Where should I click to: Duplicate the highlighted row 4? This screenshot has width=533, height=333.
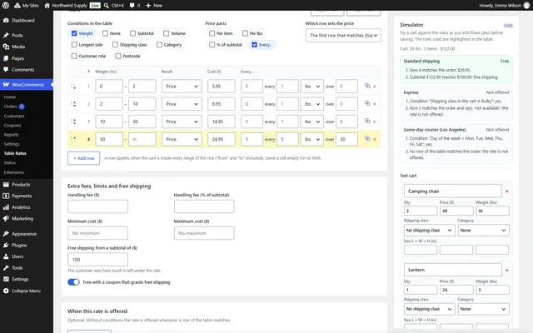pos(367,139)
